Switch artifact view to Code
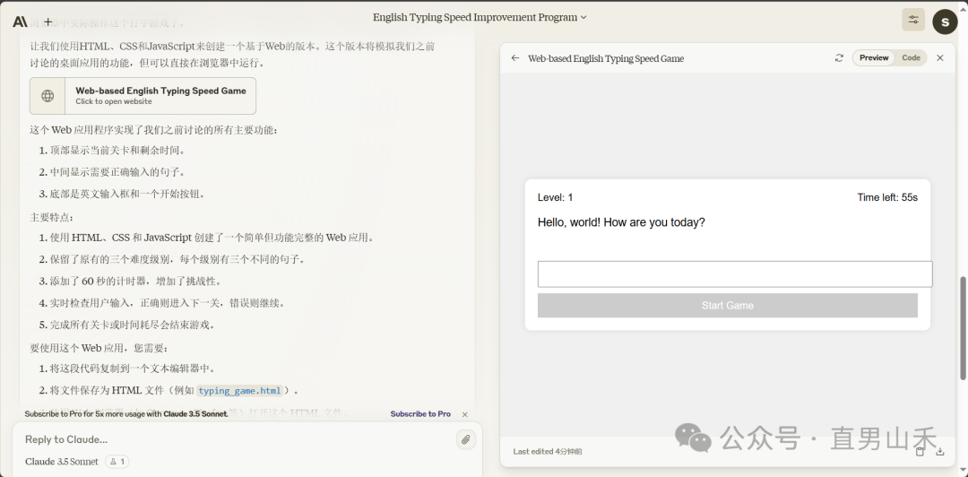 click(x=911, y=58)
